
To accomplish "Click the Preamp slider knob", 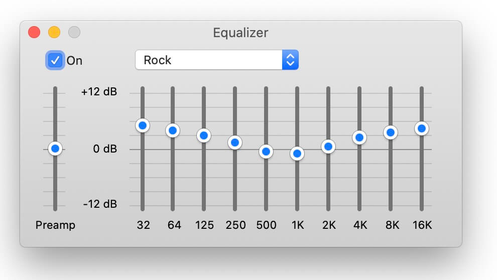I will (55, 149).
